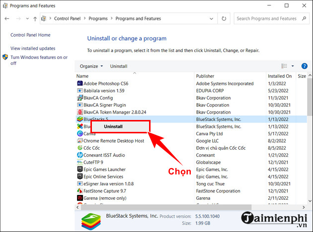Click the scroll down arrow
Screen dimensions: 313x232
(x=310, y=201)
